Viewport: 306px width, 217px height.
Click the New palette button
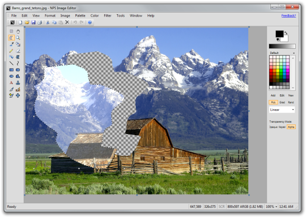[291, 95]
